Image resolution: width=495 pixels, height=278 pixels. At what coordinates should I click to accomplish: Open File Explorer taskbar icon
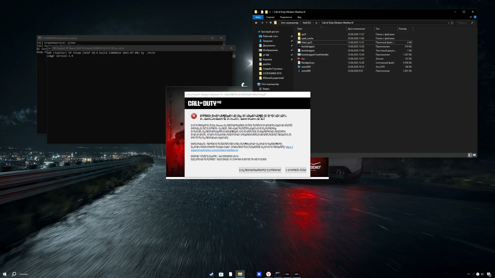240,274
